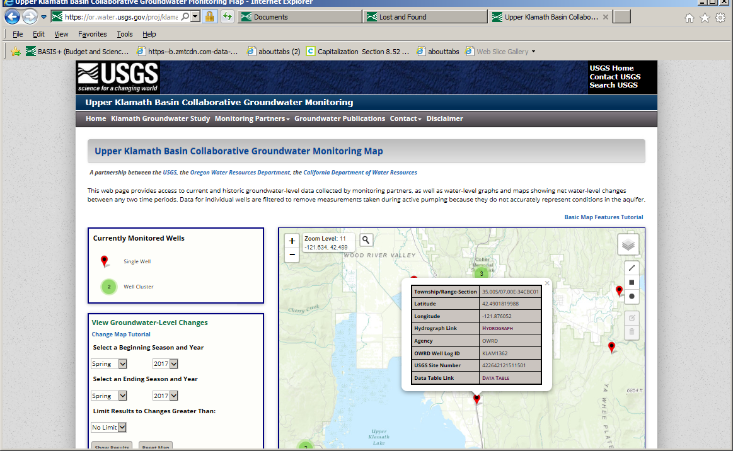Open Basic Map Features Tutorial
This screenshot has width=733, height=451.
point(604,217)
